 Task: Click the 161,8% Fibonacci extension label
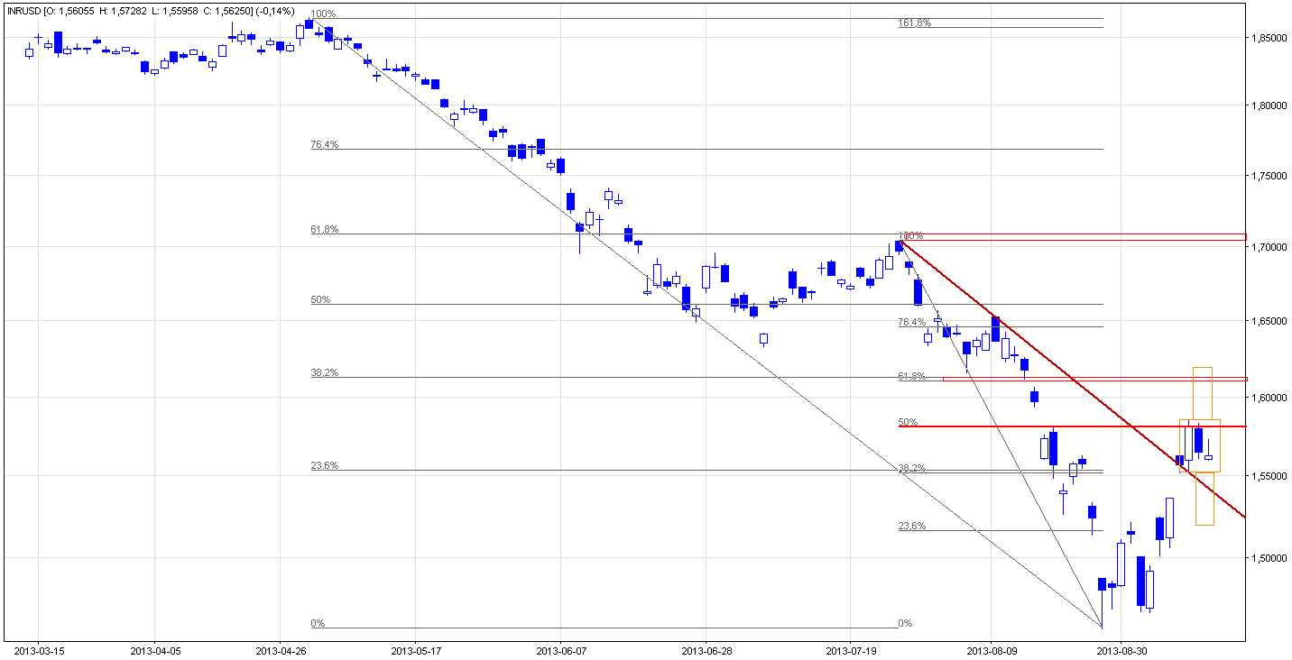point(914,23)
